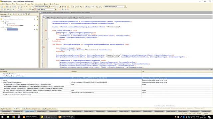Image resolution: width=213 pixels, height=119 pixels.
Task: Open the Конфигурация menu
Action: click(20, 4)
